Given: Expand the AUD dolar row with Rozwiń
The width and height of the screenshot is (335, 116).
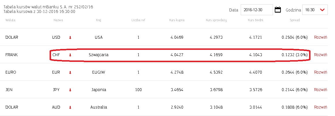Looking at the screenshot, I should 321,107.
